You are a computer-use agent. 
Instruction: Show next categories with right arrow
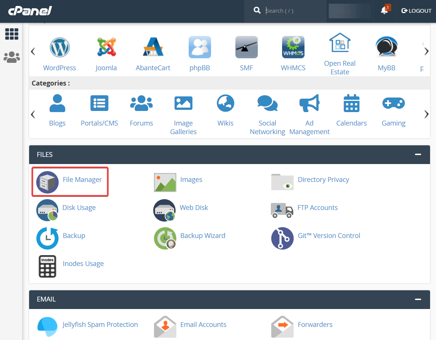[x=426, y=114]
